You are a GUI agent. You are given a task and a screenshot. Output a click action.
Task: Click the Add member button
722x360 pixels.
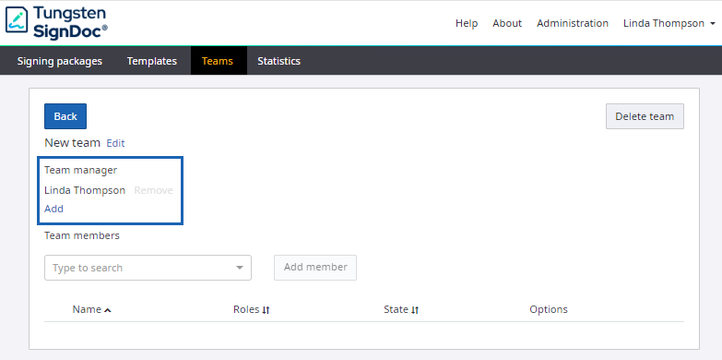315,268
